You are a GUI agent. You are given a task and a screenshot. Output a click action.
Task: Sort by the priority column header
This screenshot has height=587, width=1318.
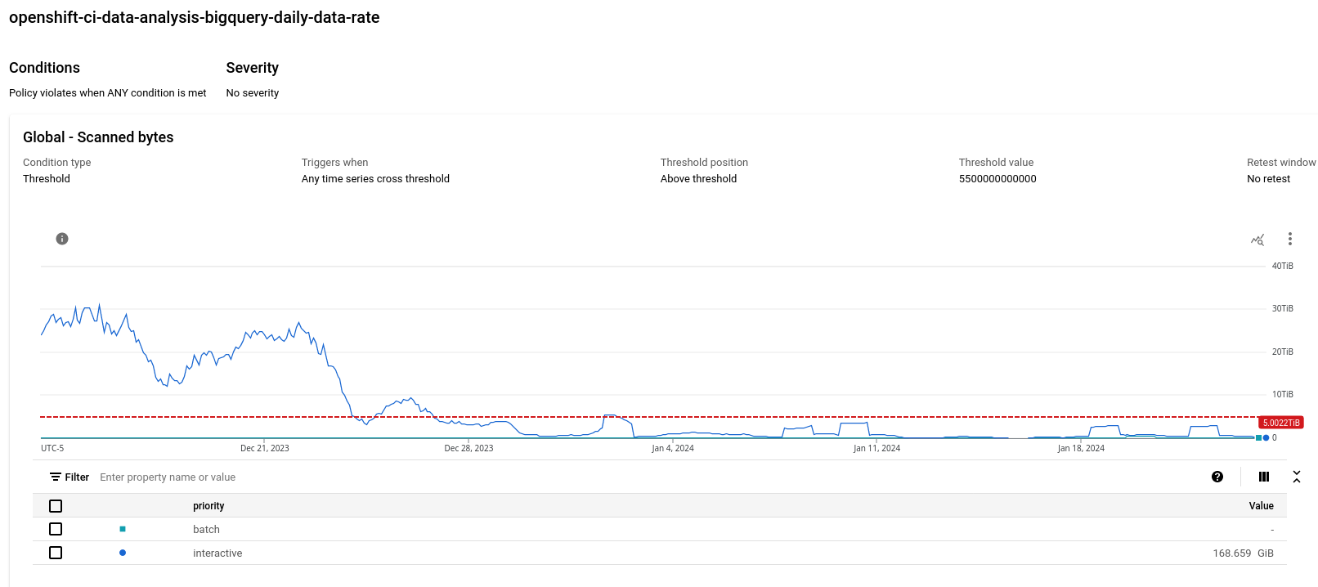tap(208, 506)
